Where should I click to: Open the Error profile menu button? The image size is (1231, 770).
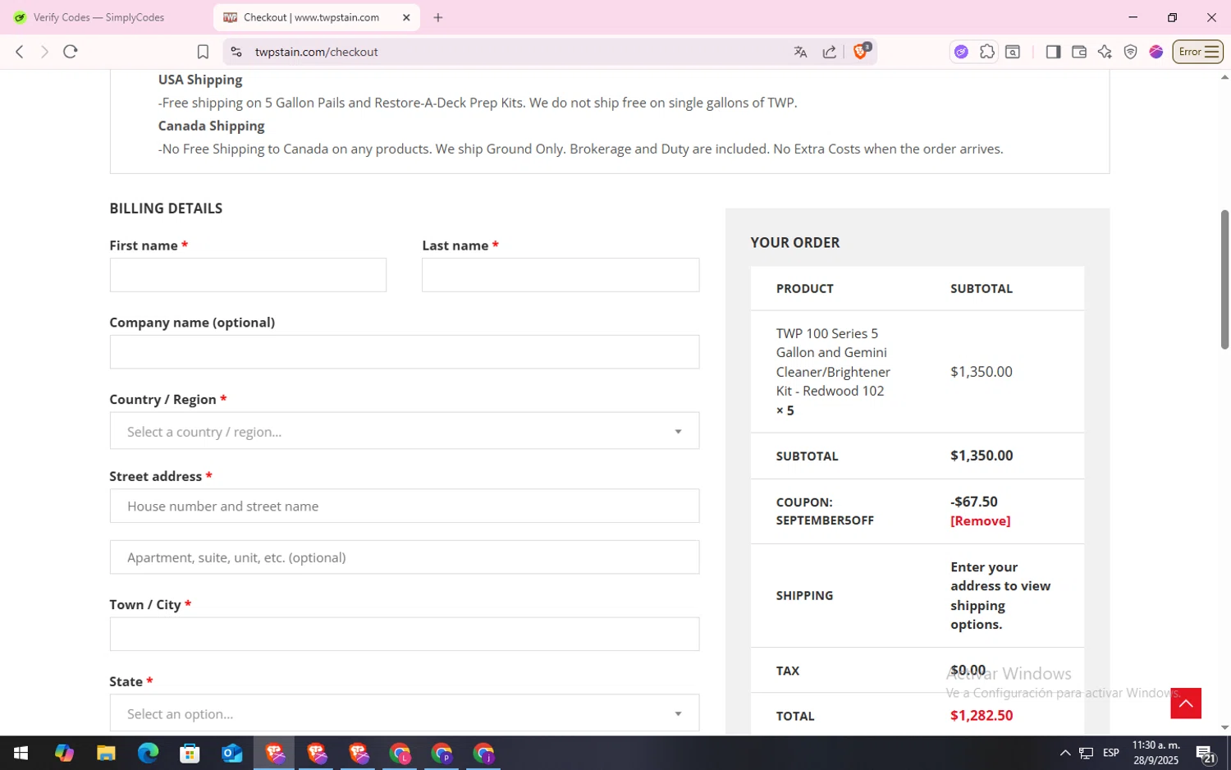pyautogui.click(x=1197, y=52)
